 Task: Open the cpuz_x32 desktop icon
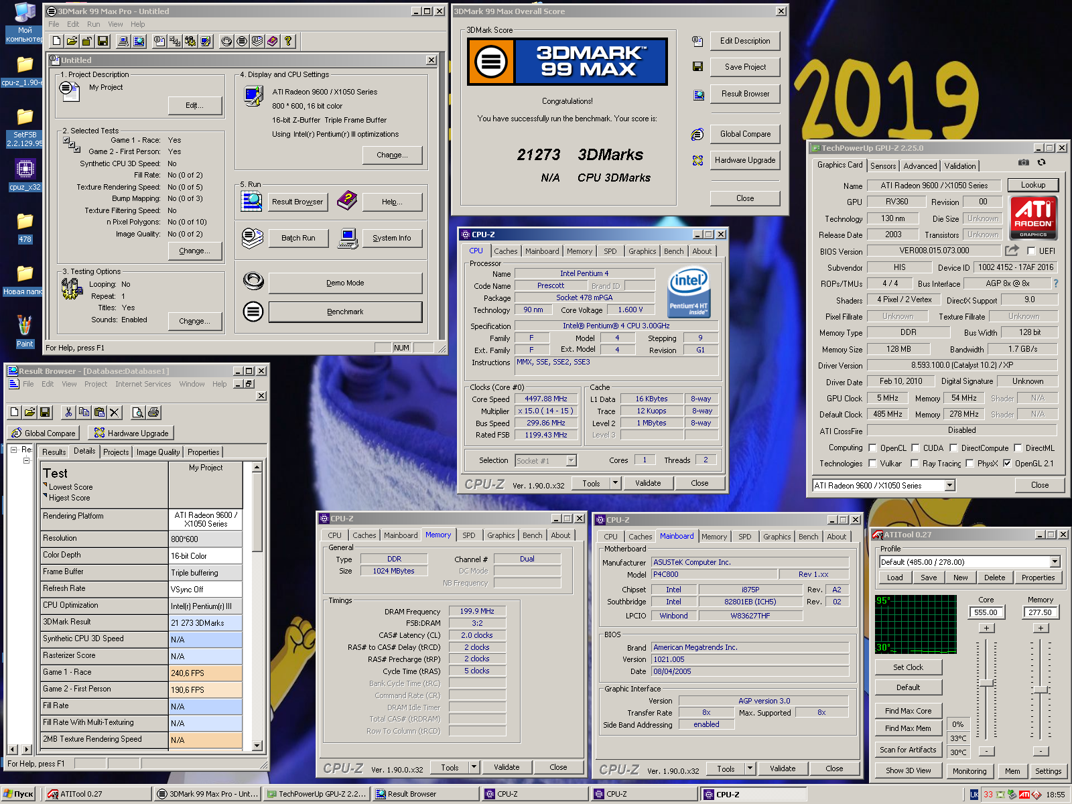25,174
